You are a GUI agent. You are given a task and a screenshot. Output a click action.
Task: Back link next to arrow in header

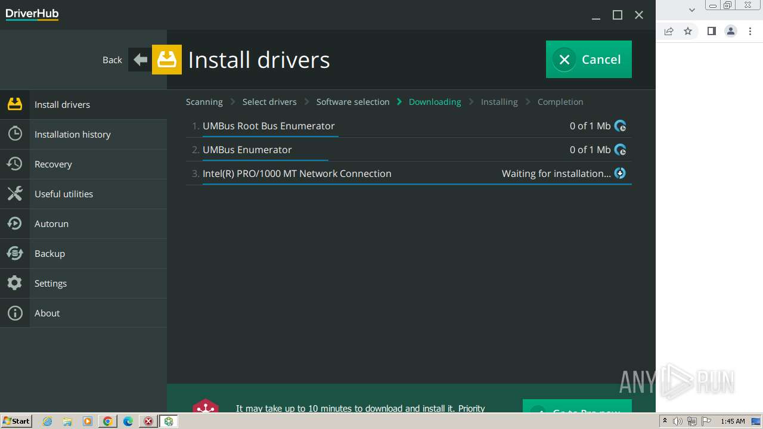tap(112, 60)
